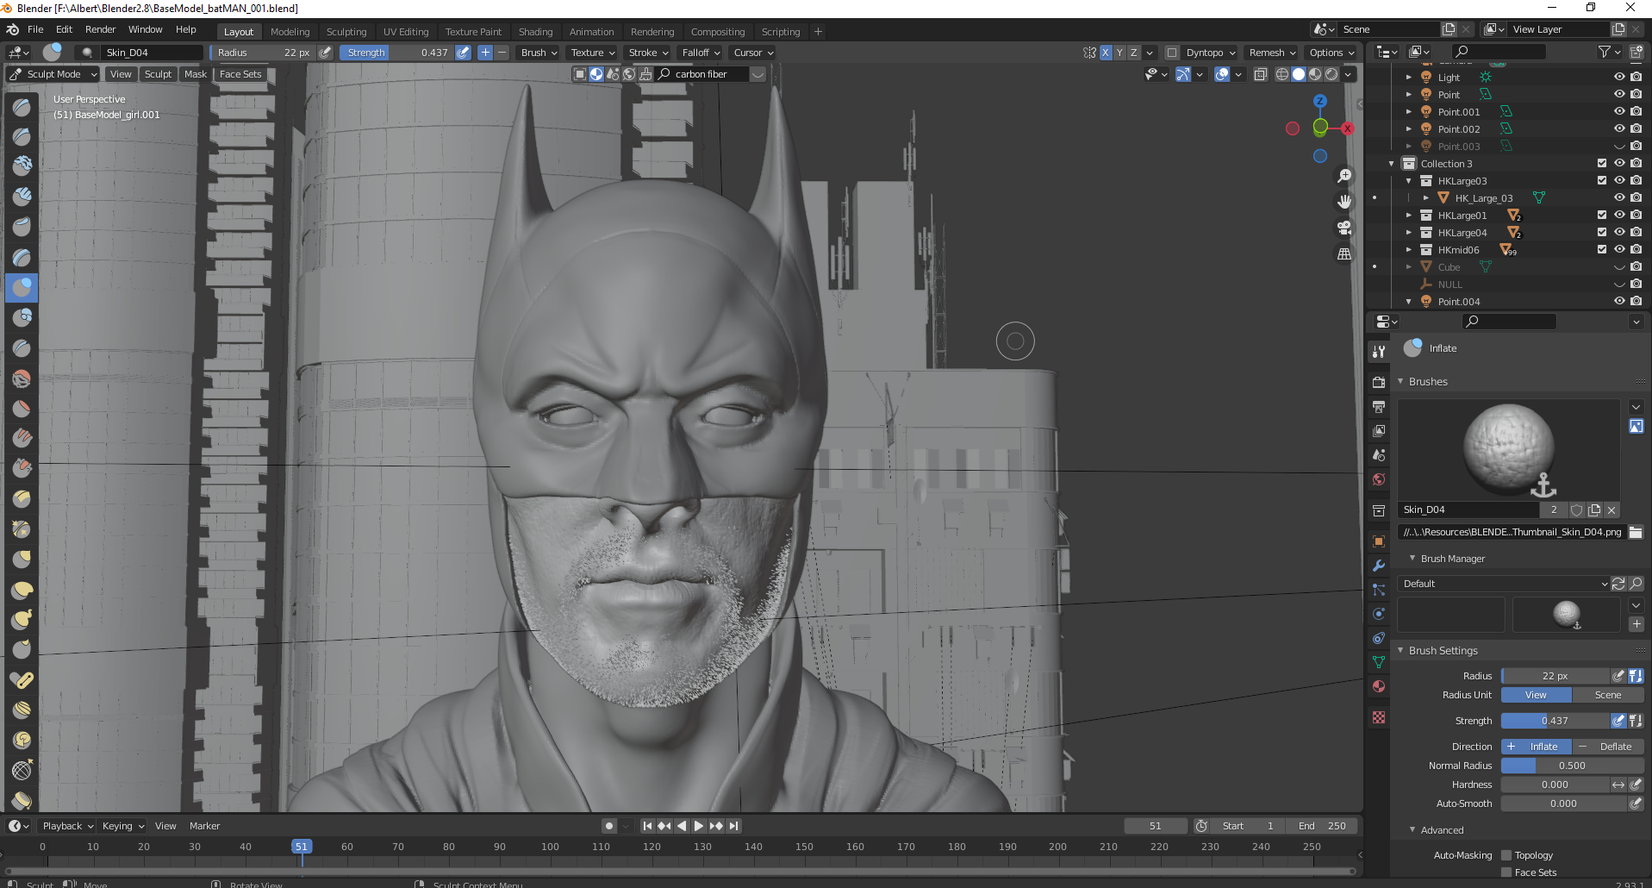The height and width of the screenshot is (888, 1652).
Task: Set Radius Unit to Scene
Action: tap(1607, 695)
